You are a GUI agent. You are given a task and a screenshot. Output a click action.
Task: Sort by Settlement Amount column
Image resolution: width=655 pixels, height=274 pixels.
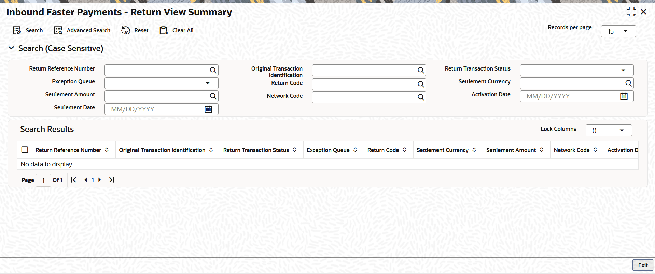point(542,150)
